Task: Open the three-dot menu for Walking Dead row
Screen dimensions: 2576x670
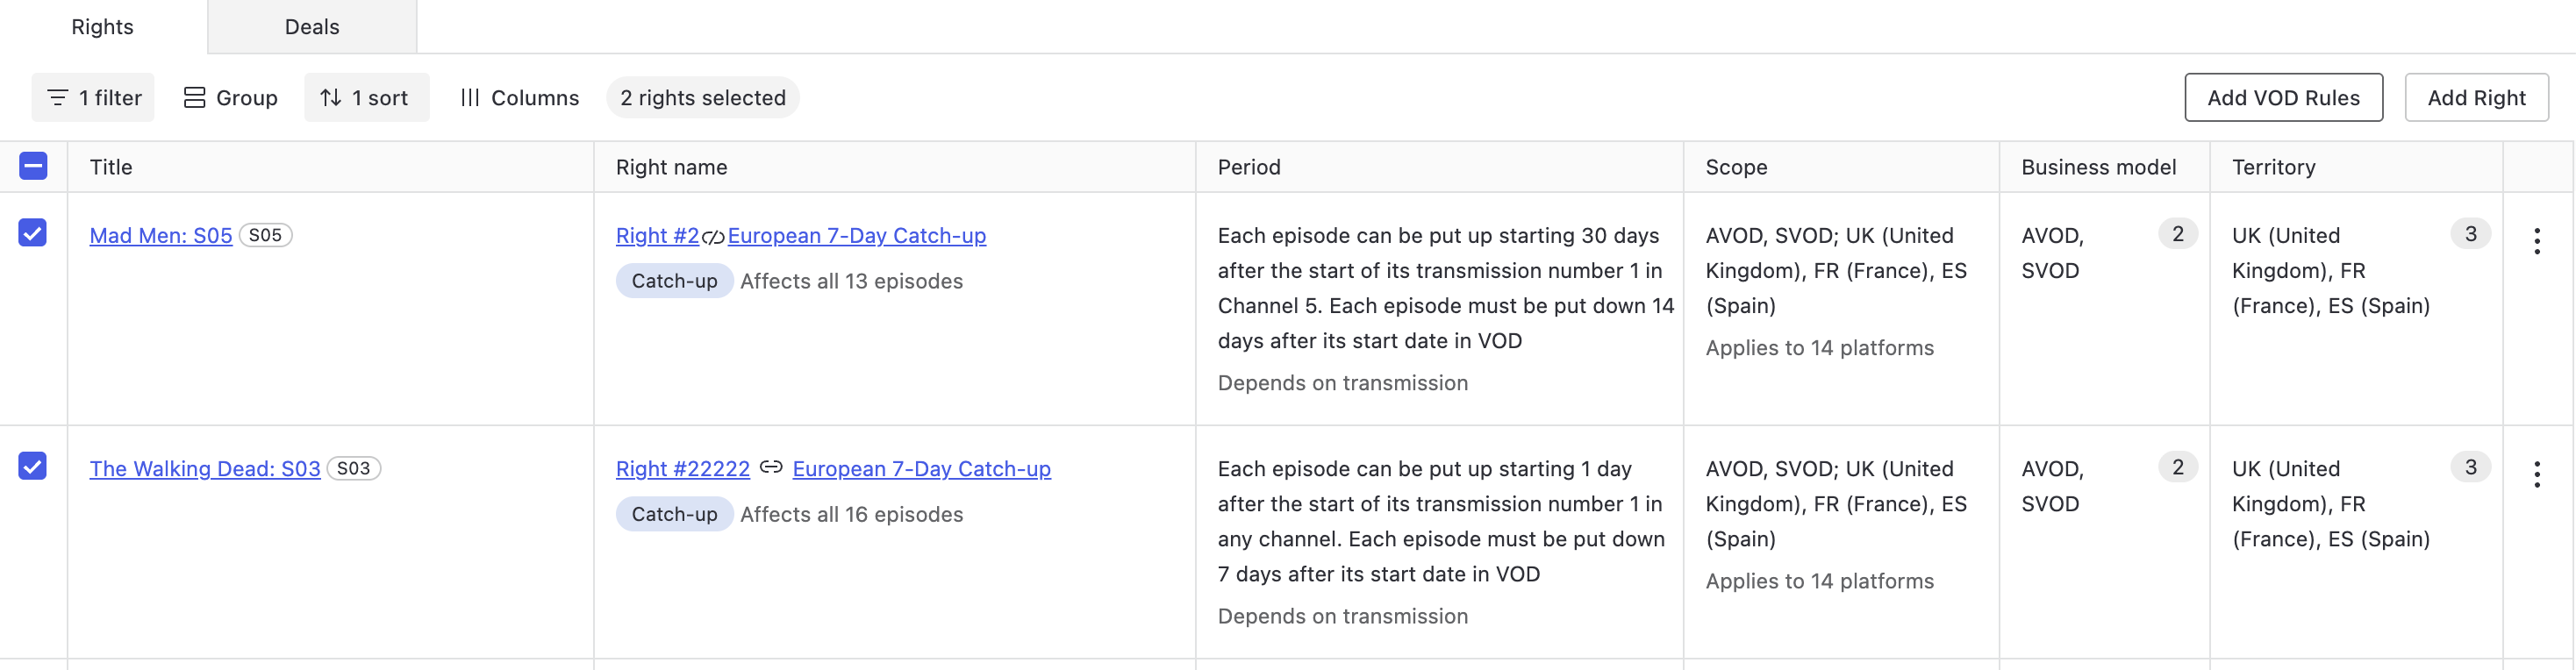Action: (2537, 474)
